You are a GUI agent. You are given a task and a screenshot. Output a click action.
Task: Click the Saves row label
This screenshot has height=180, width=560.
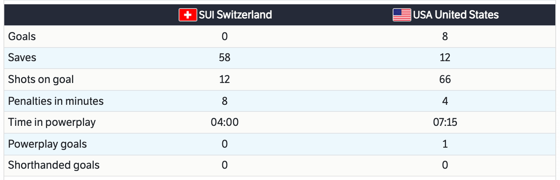pos(22,58)
